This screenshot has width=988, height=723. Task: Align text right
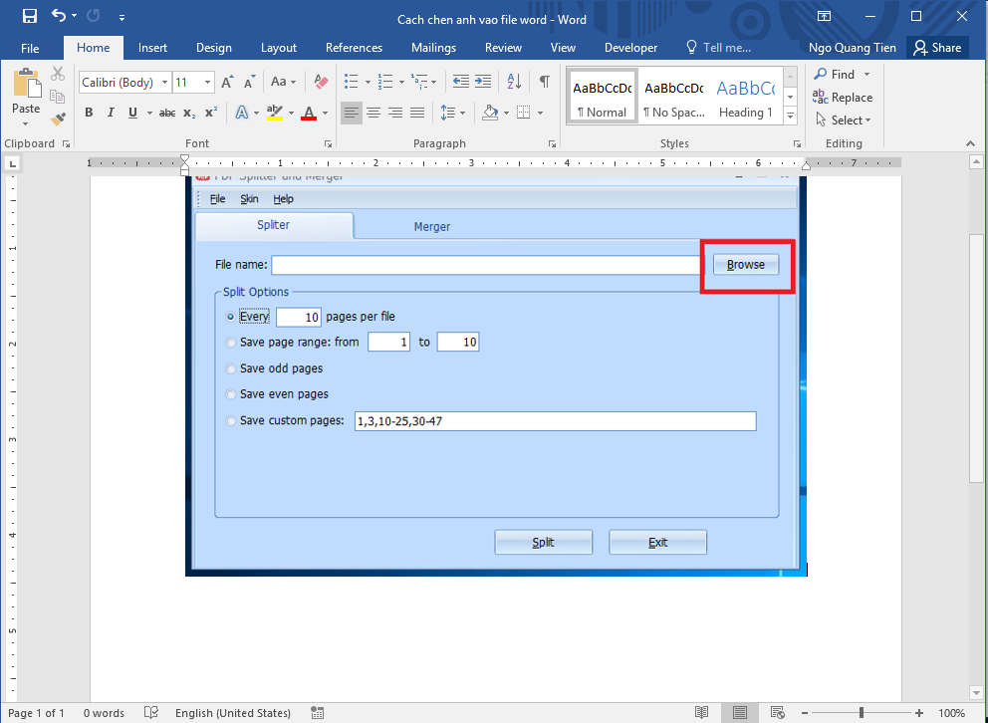point(395,114)
